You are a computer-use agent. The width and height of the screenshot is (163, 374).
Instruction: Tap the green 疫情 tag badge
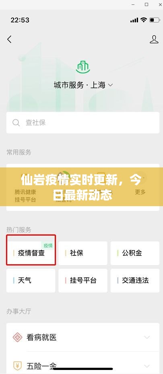click(x=48, y=245)
